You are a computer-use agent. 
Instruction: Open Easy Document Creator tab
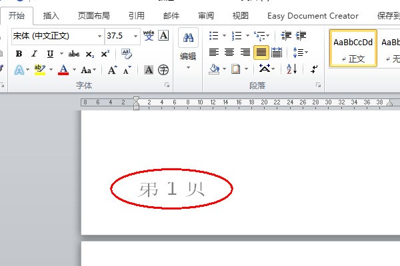[313, 16]
